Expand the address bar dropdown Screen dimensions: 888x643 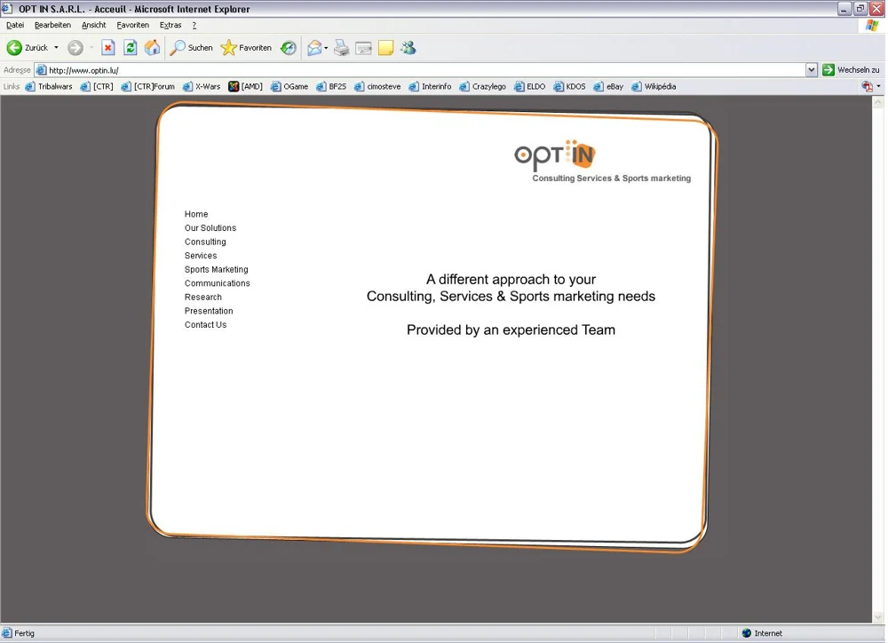tap(811, 69)
